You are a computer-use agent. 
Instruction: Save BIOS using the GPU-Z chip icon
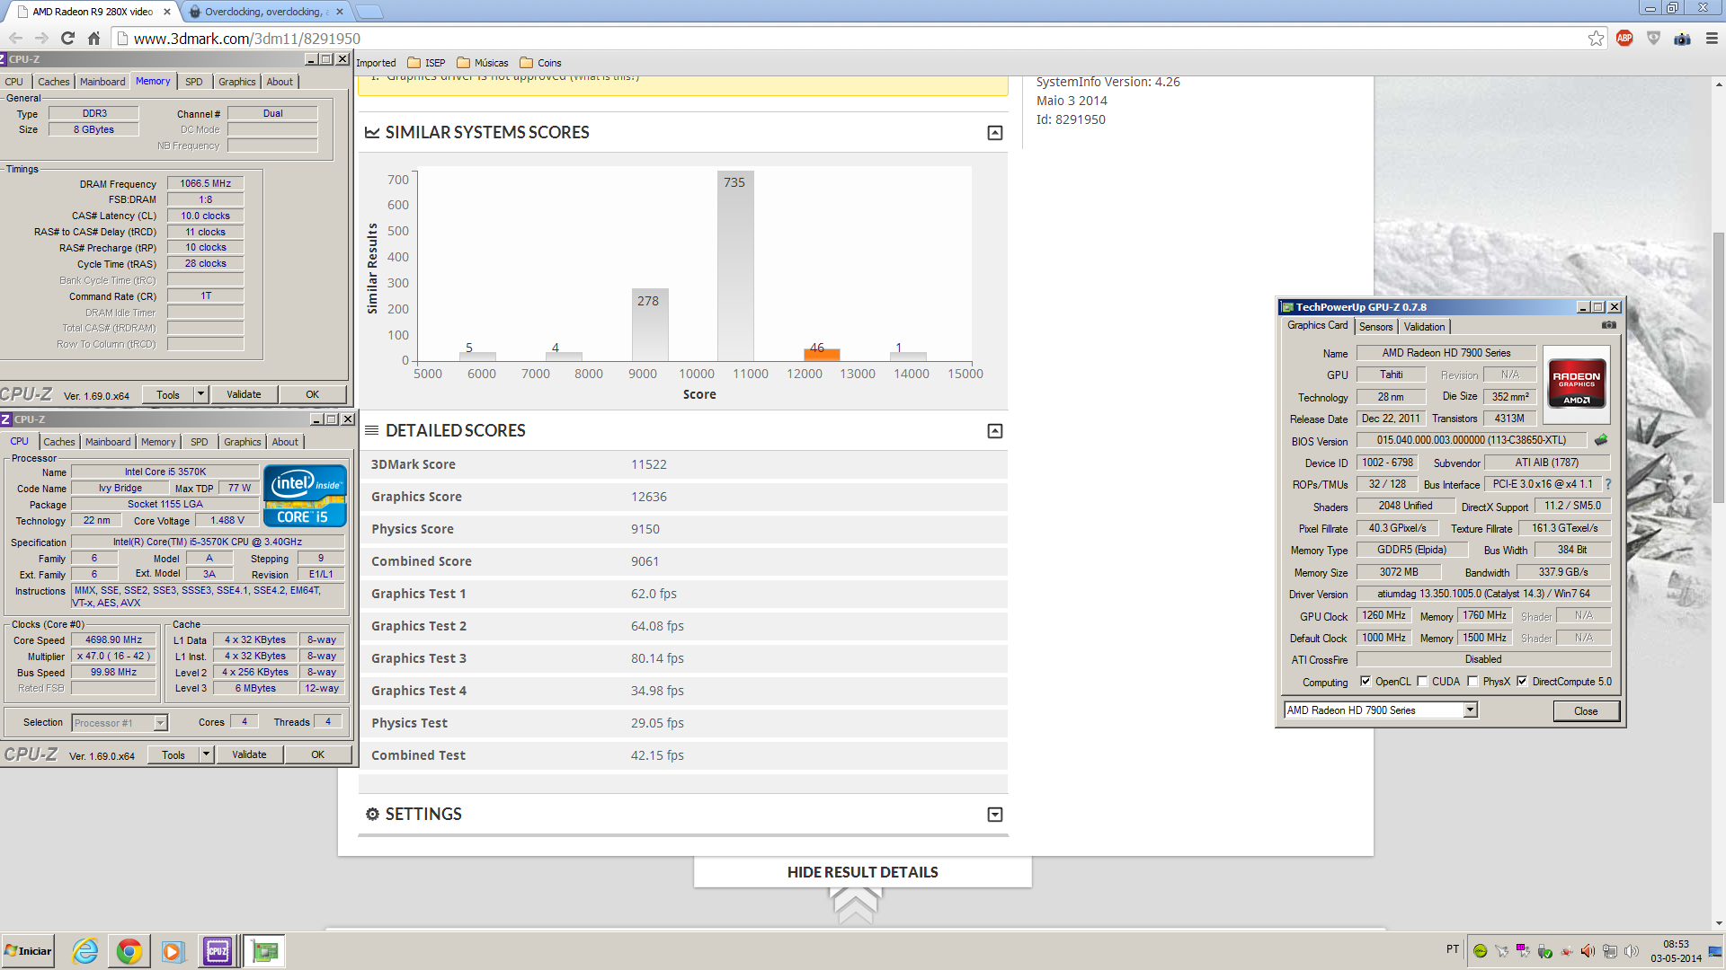(1601, 440)
